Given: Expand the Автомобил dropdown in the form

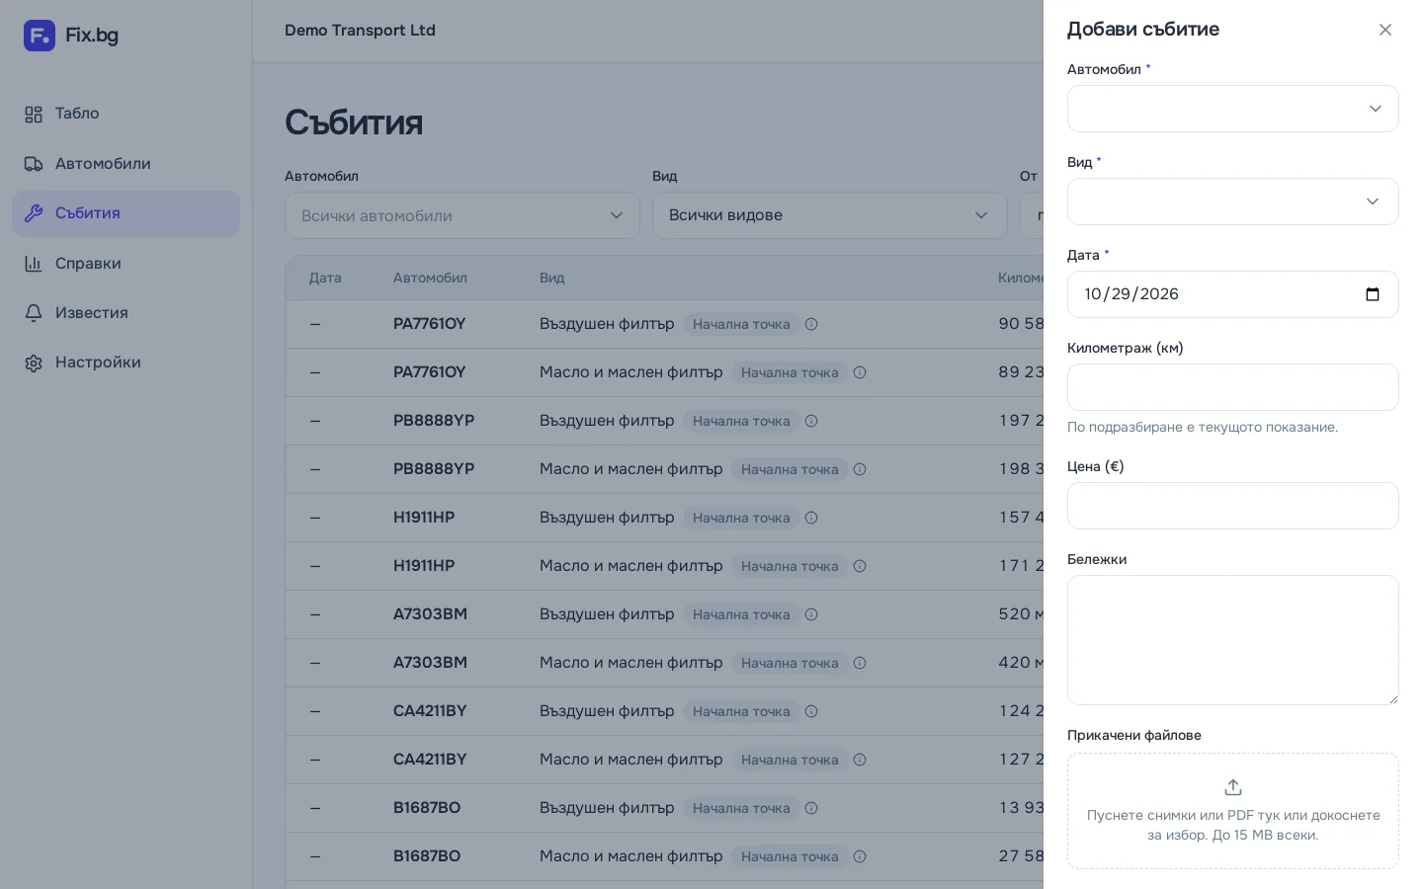Looking at the screenshot, I should coord(1233,109).
